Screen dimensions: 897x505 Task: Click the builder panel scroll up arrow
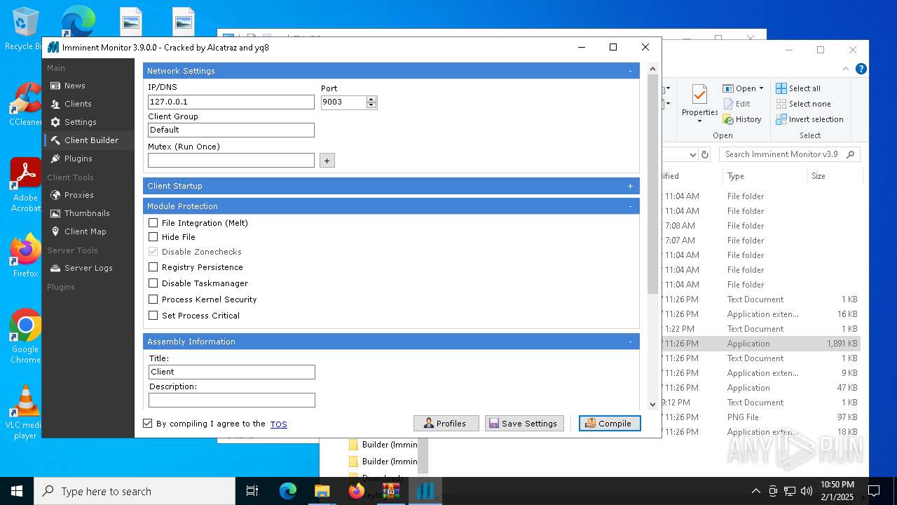[x=653, y=69]
